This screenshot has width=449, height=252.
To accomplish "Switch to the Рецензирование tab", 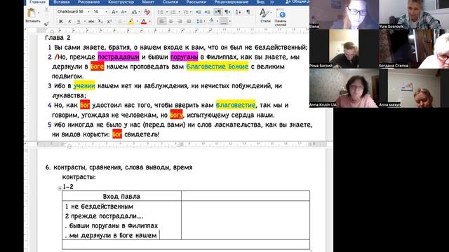I will [x=232, y=2].
